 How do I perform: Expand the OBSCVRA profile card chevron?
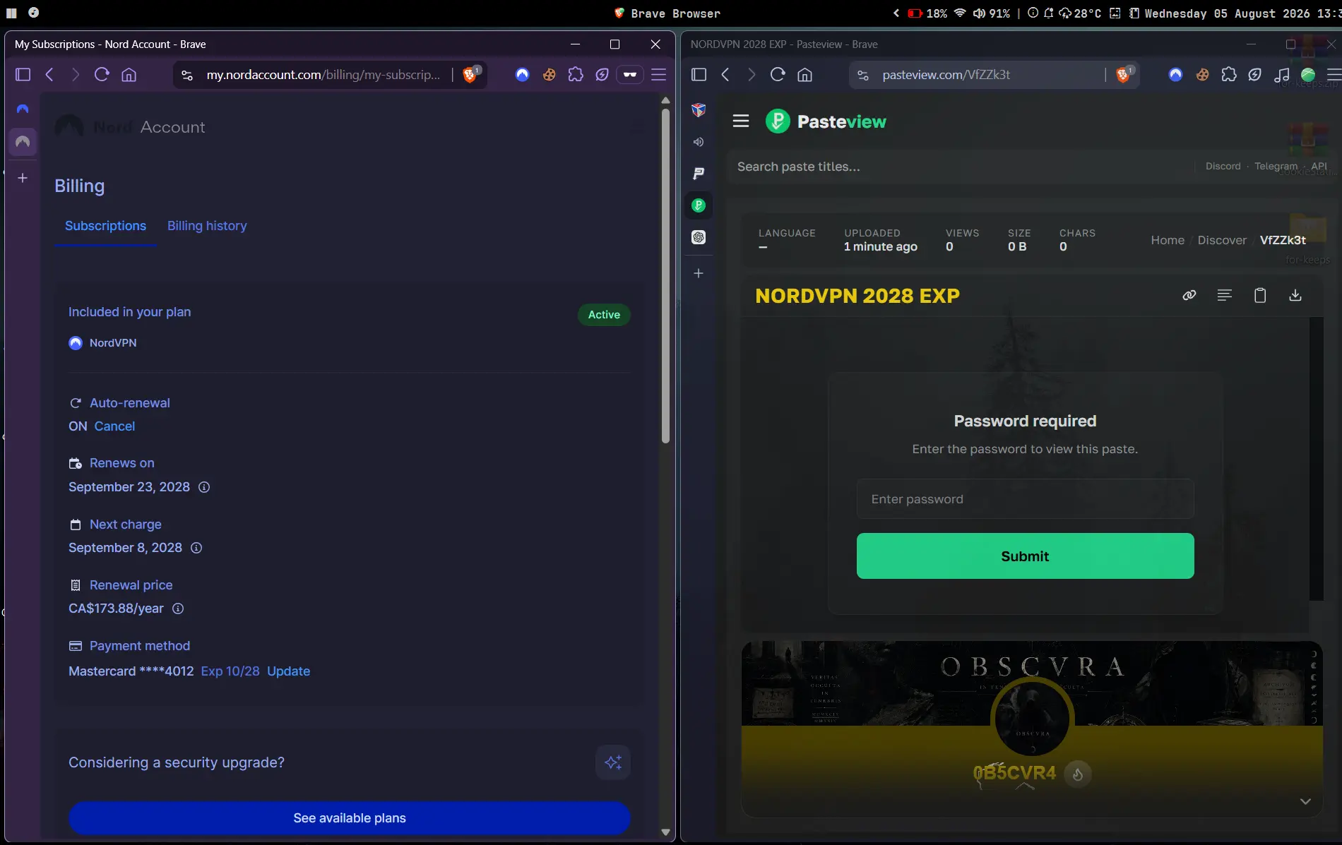tap(1305, 801)
